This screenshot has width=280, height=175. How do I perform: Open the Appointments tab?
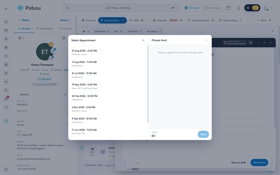tap(113, 20)
